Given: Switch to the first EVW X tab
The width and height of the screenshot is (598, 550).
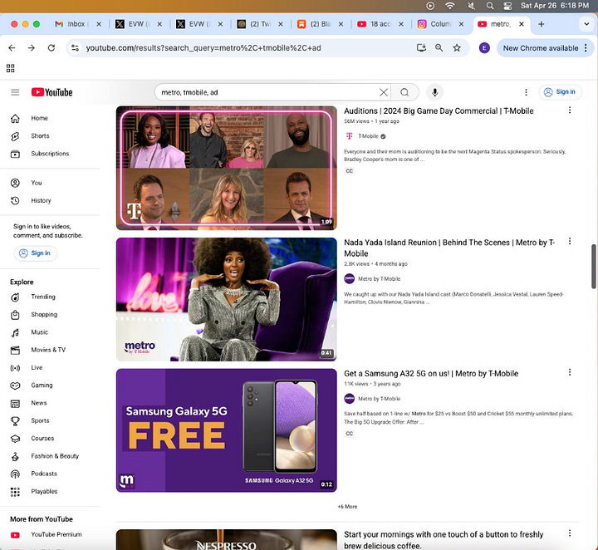Looking at the screenshot, I should pos(140,24).
